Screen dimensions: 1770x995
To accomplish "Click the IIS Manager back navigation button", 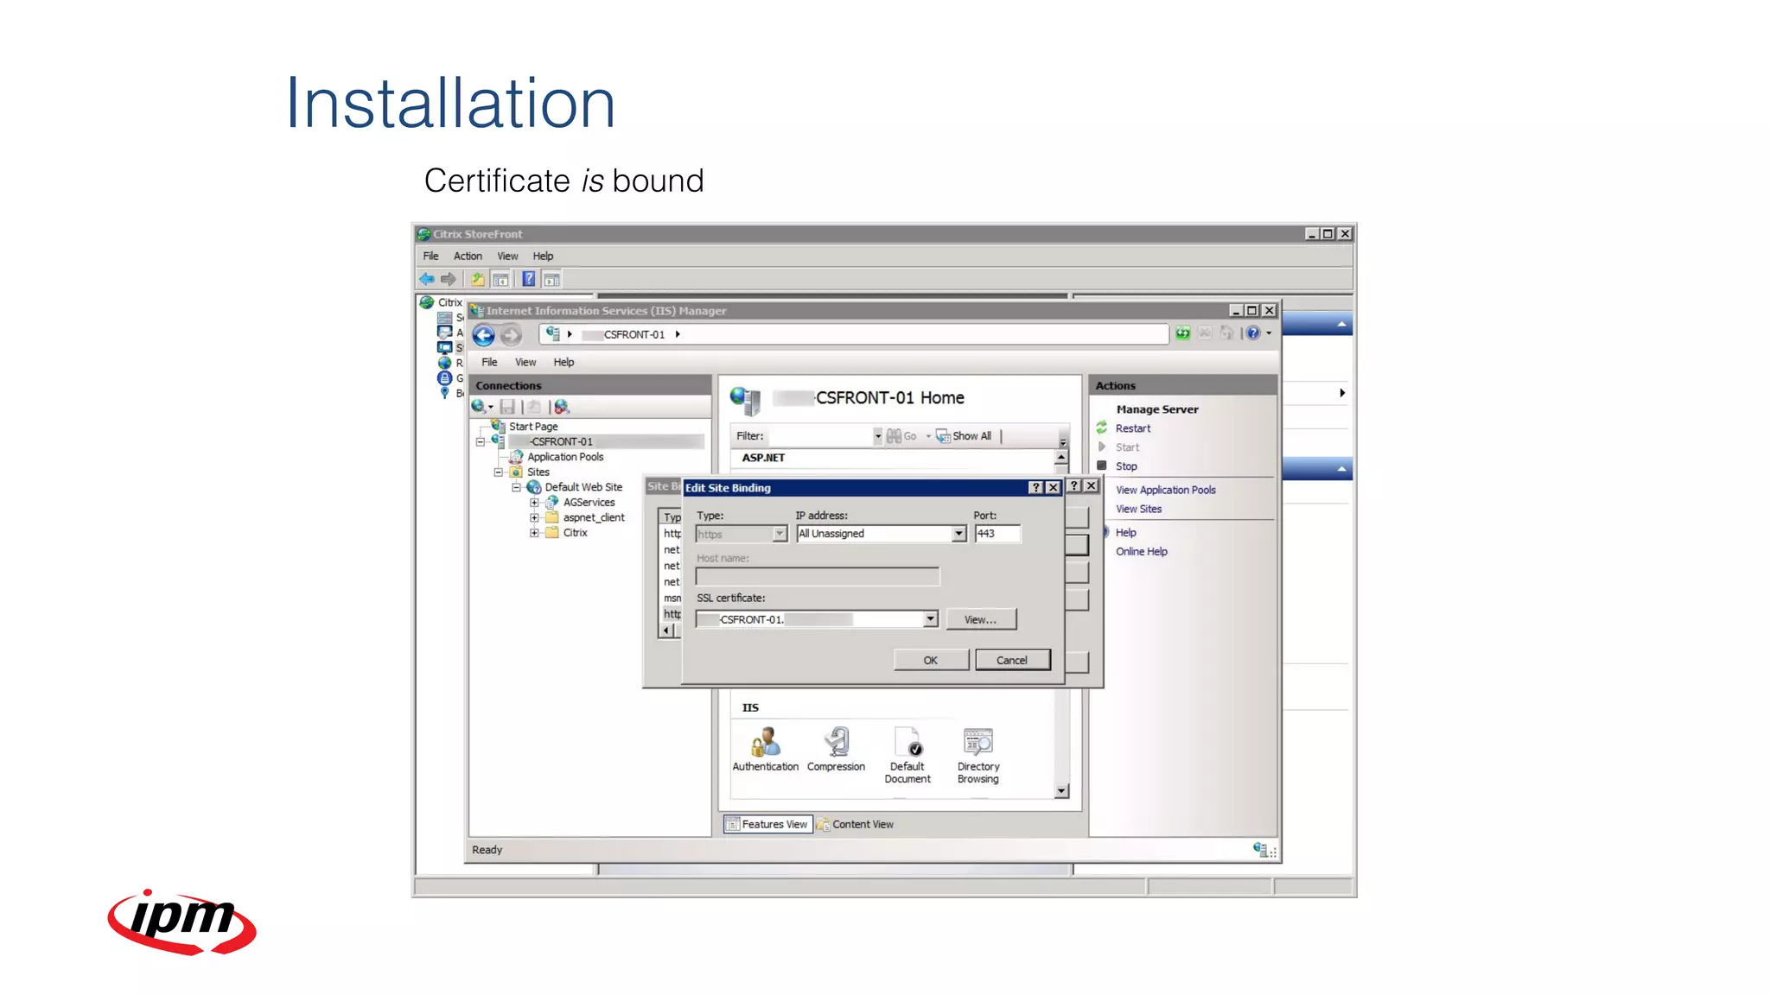I will (x=484, y=335).
